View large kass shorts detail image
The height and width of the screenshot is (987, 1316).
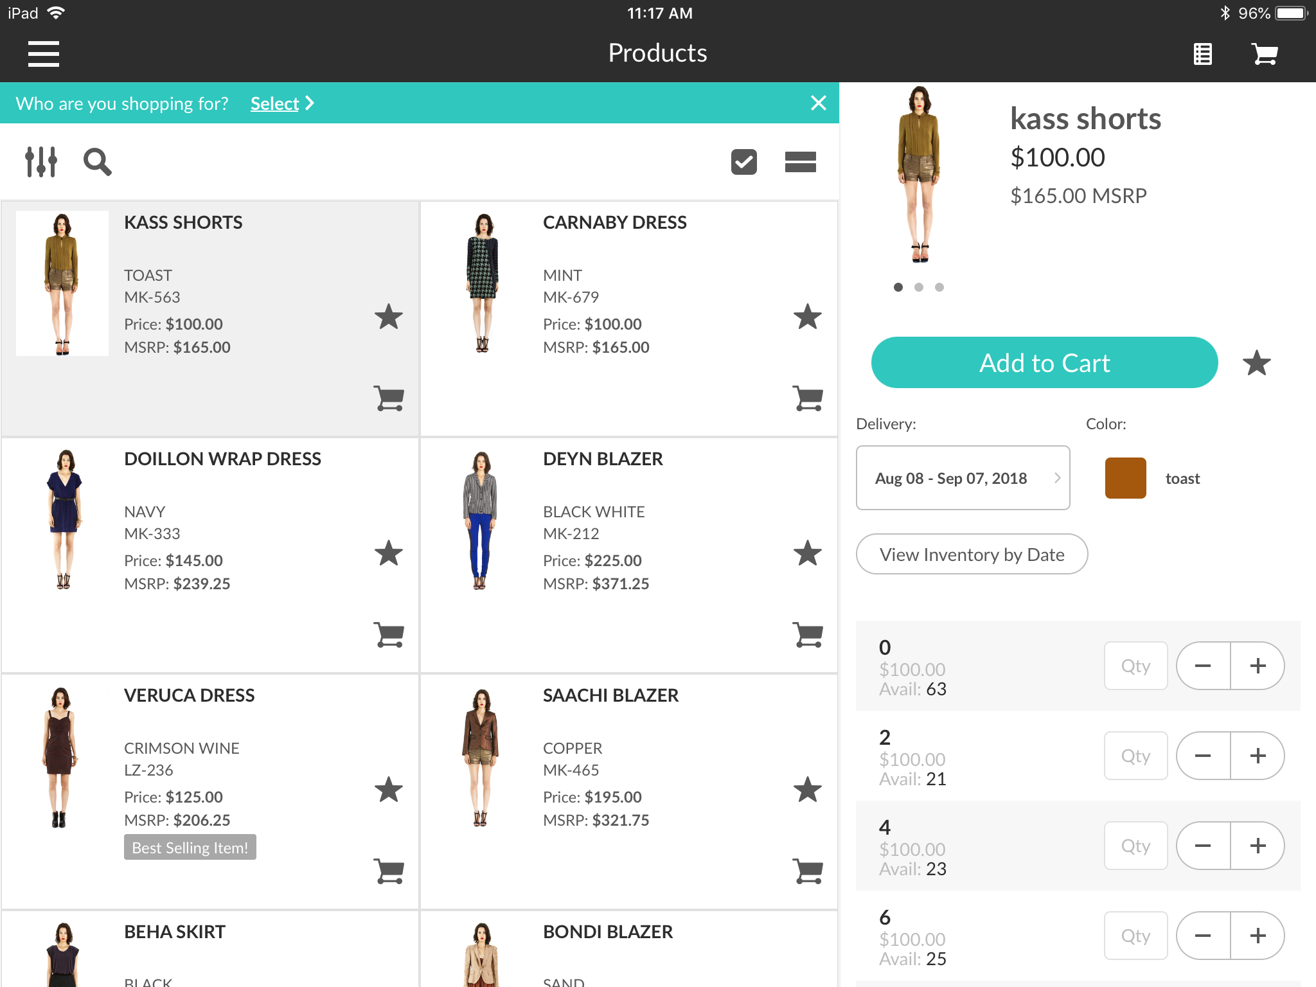[920, 175]
